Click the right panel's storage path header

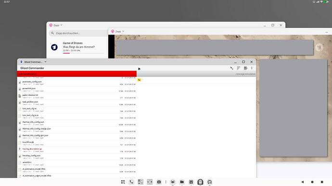pos(196,74)
